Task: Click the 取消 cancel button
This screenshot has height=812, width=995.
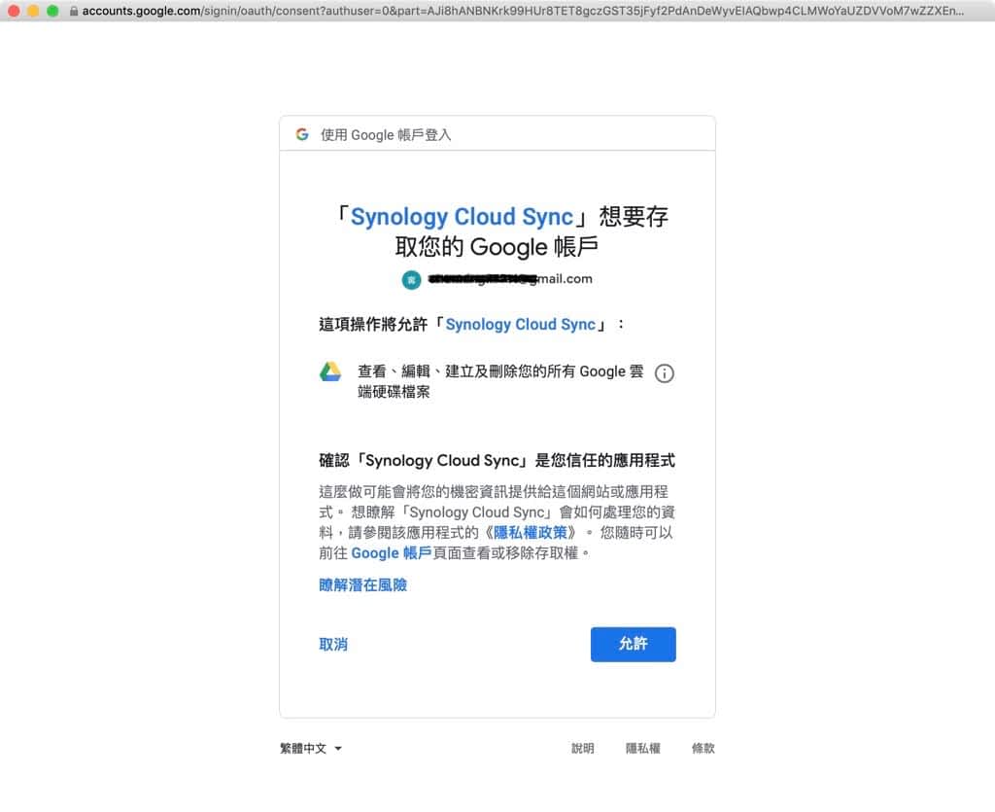Action: (333, 644)
